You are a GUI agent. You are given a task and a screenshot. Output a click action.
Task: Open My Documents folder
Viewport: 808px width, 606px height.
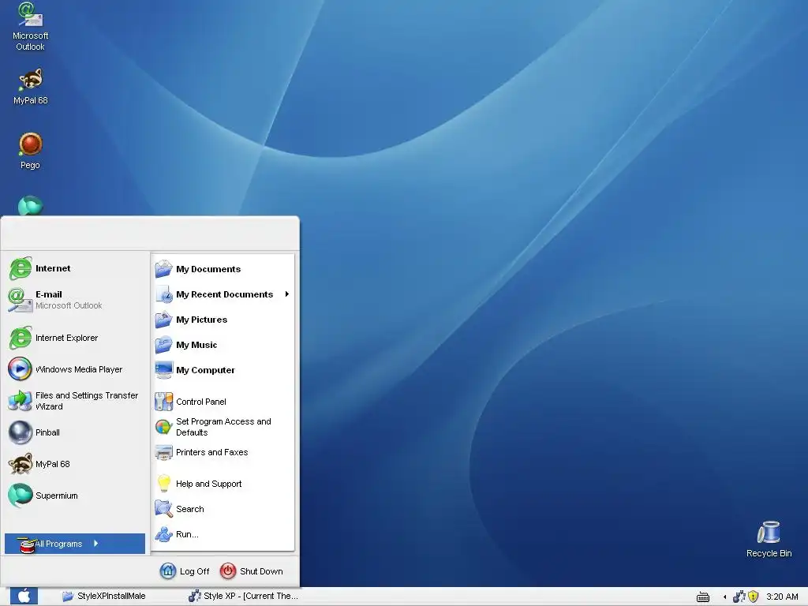[x=198, y=269]
